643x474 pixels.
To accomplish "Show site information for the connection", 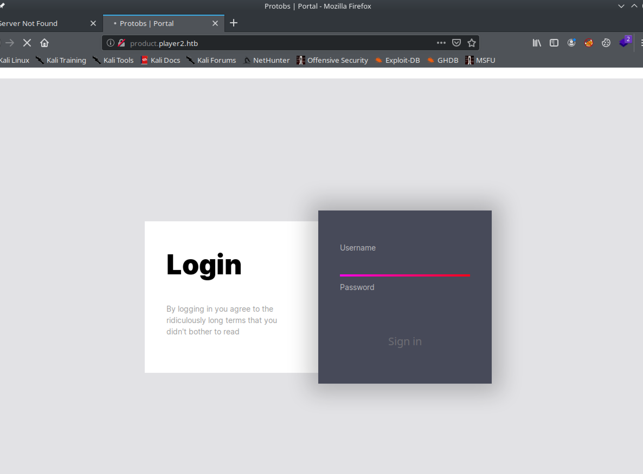I will tap(110, 43).
